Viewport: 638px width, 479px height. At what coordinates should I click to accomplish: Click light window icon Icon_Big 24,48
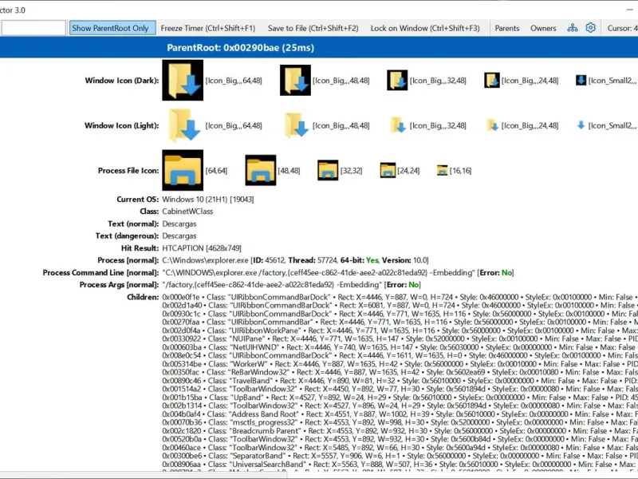(x=492, y=125)
